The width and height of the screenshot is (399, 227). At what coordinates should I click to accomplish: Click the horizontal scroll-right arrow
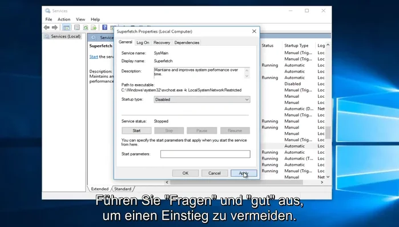click(x=322, y=182)
